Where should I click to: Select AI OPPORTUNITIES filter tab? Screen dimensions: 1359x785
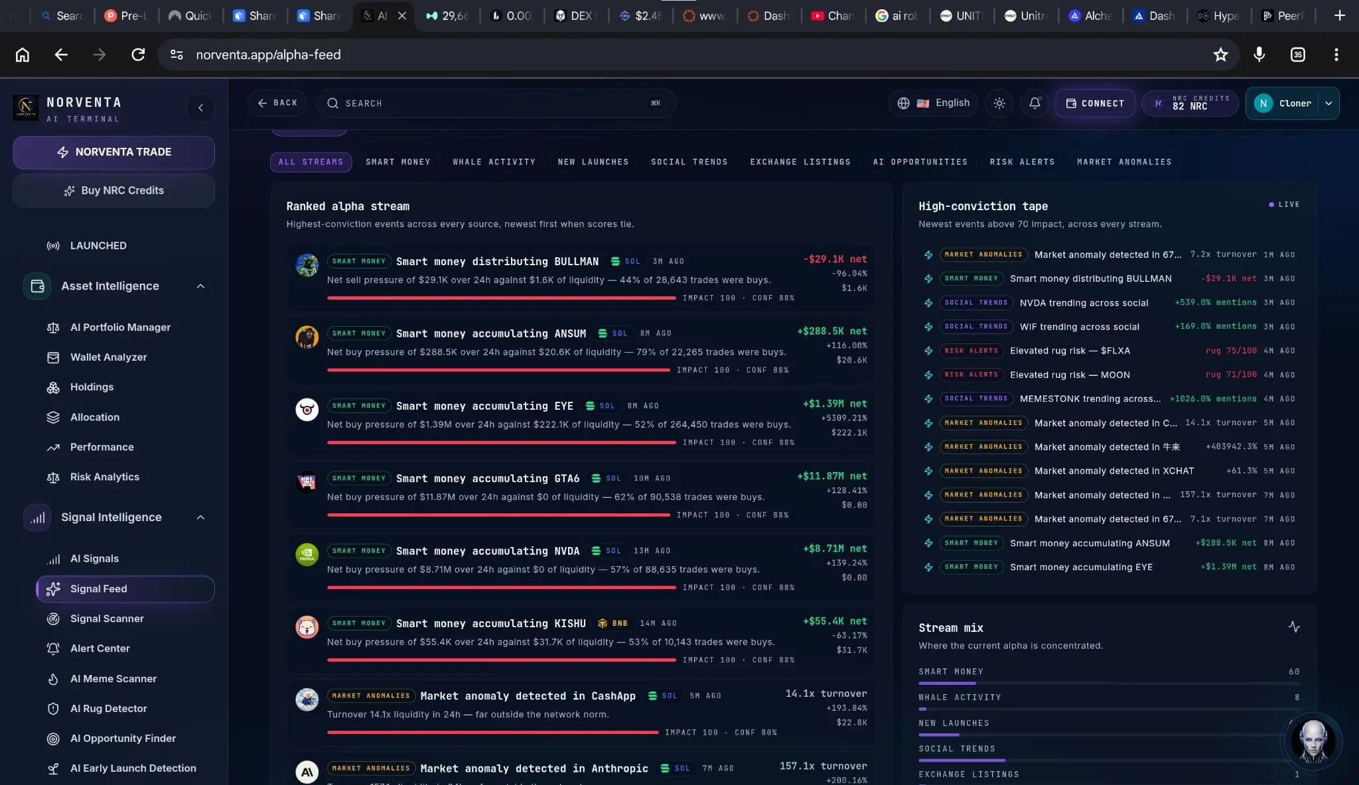[x=920, y=162]
